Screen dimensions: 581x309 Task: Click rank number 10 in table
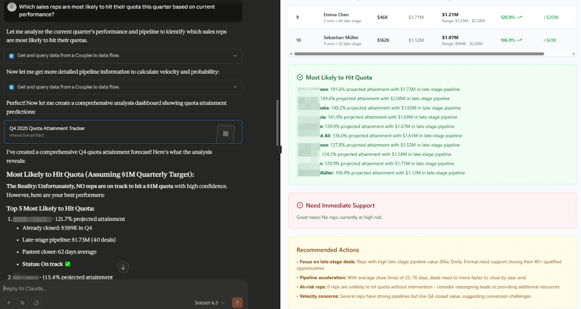point(298,40)
